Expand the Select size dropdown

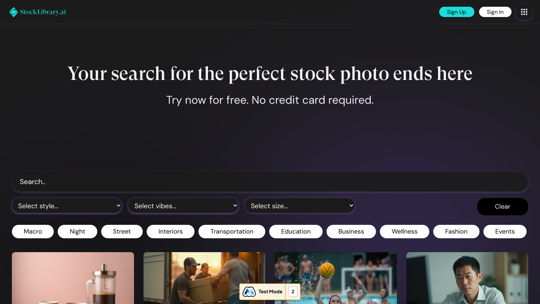tap(300, 206)
